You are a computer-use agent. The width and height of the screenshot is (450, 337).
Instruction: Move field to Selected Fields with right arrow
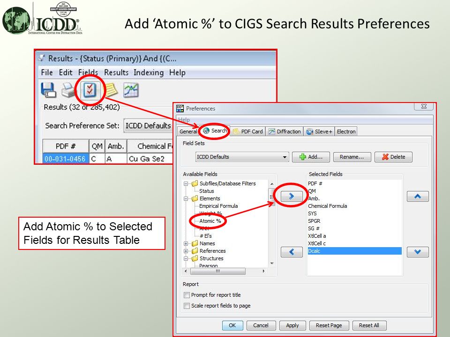tap(291, 196)
